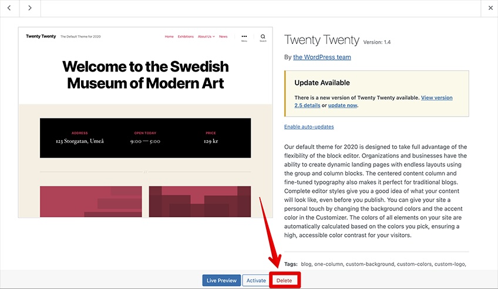Click the Update Available heading
498x289 pixels.
(x=322, y=83)
